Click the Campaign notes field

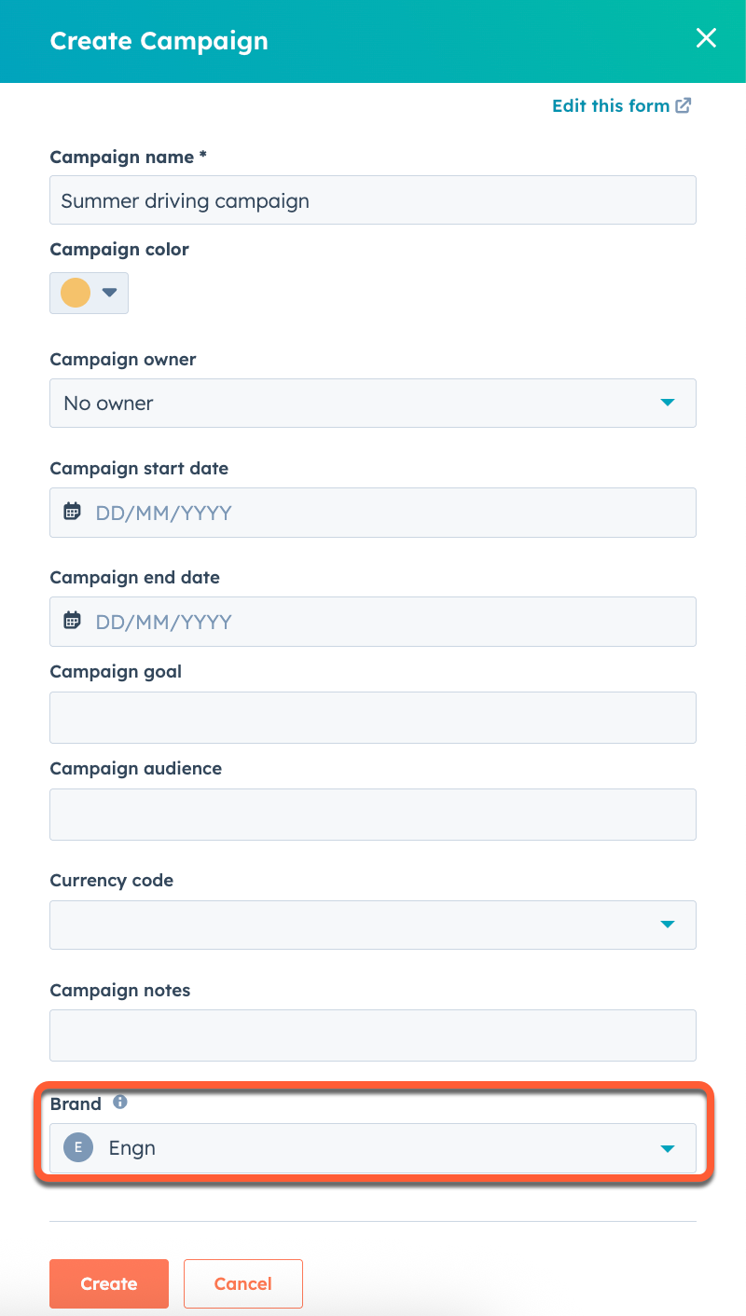pos(373,1035)
